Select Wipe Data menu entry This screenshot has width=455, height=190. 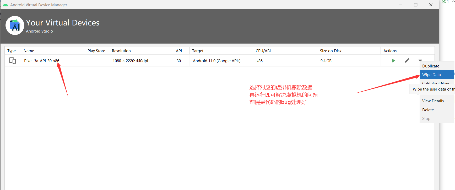[437, 75]
